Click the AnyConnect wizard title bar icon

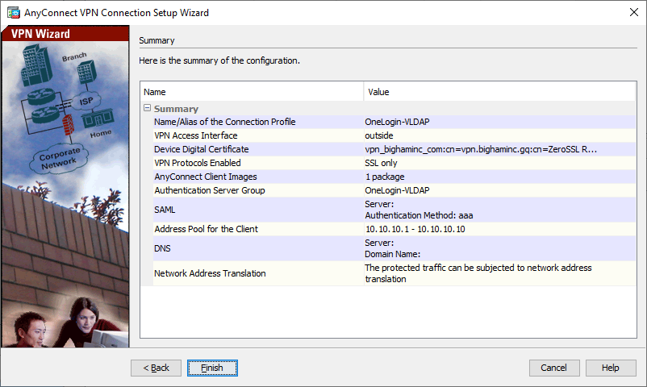[13, 13]
